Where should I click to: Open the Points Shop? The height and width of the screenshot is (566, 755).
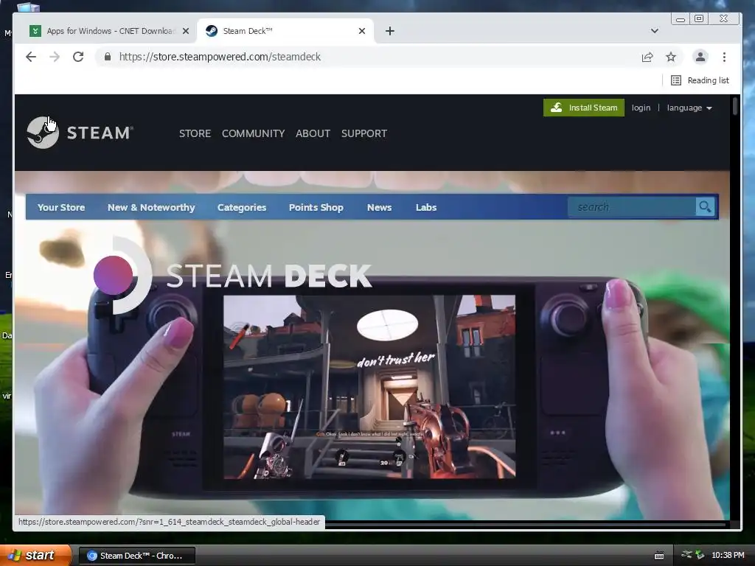click(316, 207)
